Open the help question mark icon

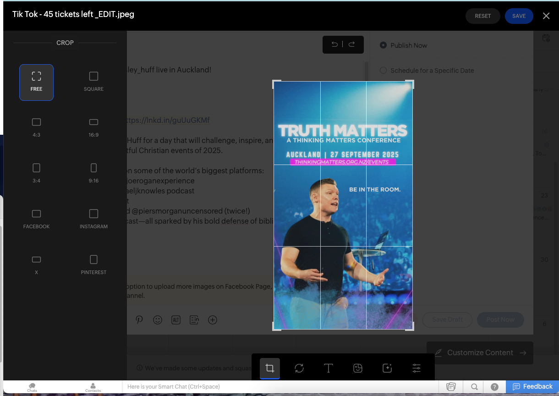click(x=494, y=387)
